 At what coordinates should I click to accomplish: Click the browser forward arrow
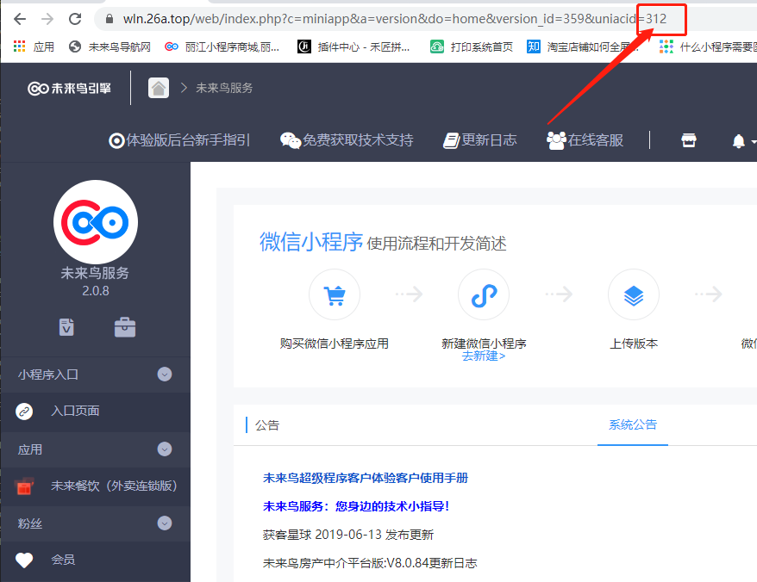(x=47, y=19)
